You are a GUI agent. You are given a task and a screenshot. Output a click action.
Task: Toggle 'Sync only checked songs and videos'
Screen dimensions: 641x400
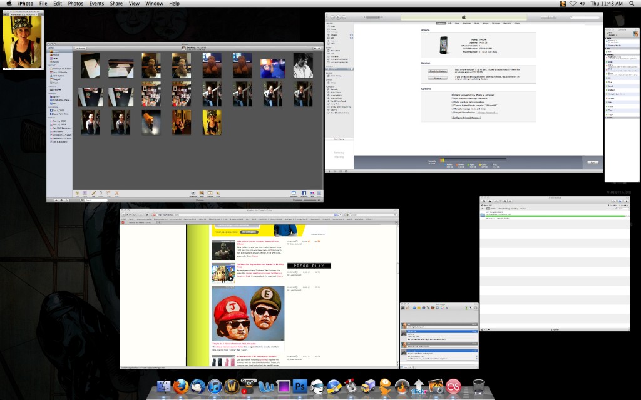(x=453, y=98)
